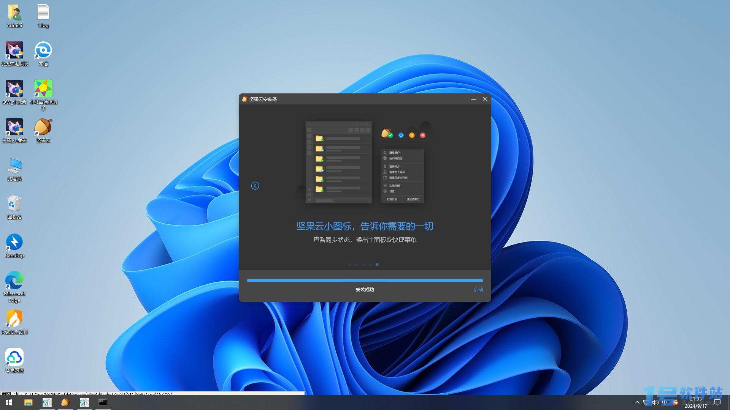Select the 夸克网盘 desktop shortcut
Image resolution: width=730 pixels, height=410 pixels.
tap(14, 361)
